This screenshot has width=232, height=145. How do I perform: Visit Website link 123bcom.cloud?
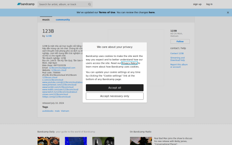tap(59, 70)
